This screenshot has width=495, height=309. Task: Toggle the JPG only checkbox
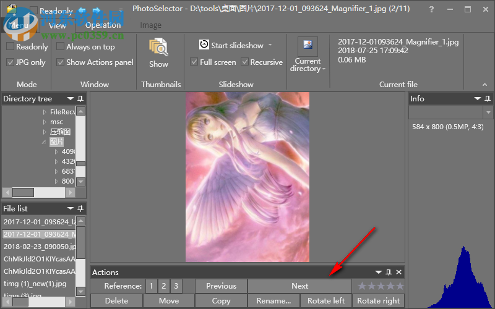(10, 62)
